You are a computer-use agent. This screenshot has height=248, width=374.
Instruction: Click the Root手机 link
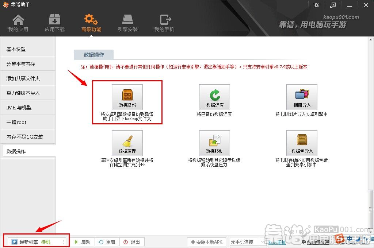(x=277, y=243)
